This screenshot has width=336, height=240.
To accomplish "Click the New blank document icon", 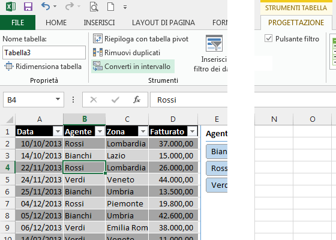I will 110,7.
